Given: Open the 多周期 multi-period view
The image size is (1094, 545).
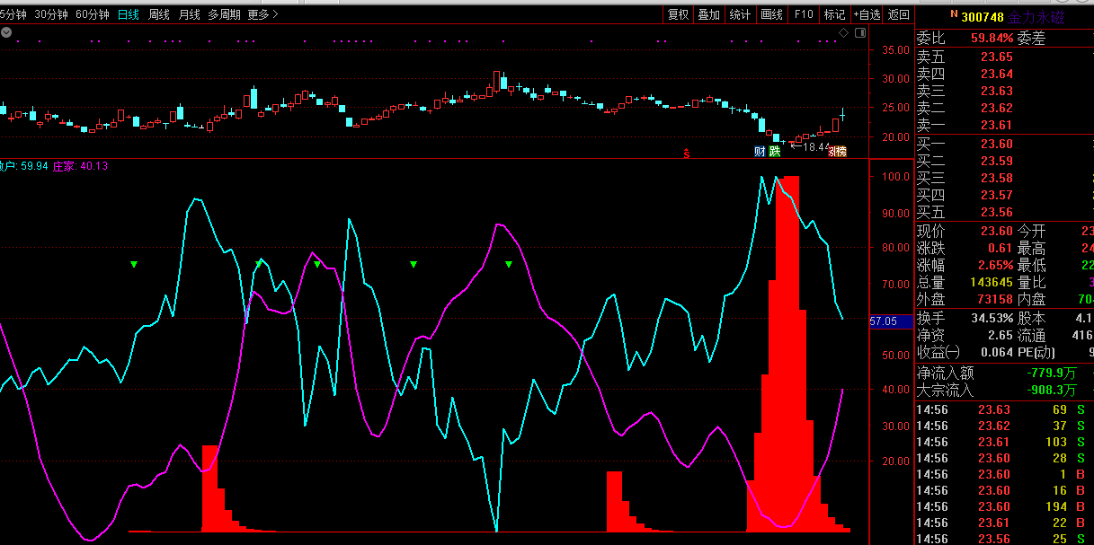Looking at the screenshot, I should [x=224, y=14].
